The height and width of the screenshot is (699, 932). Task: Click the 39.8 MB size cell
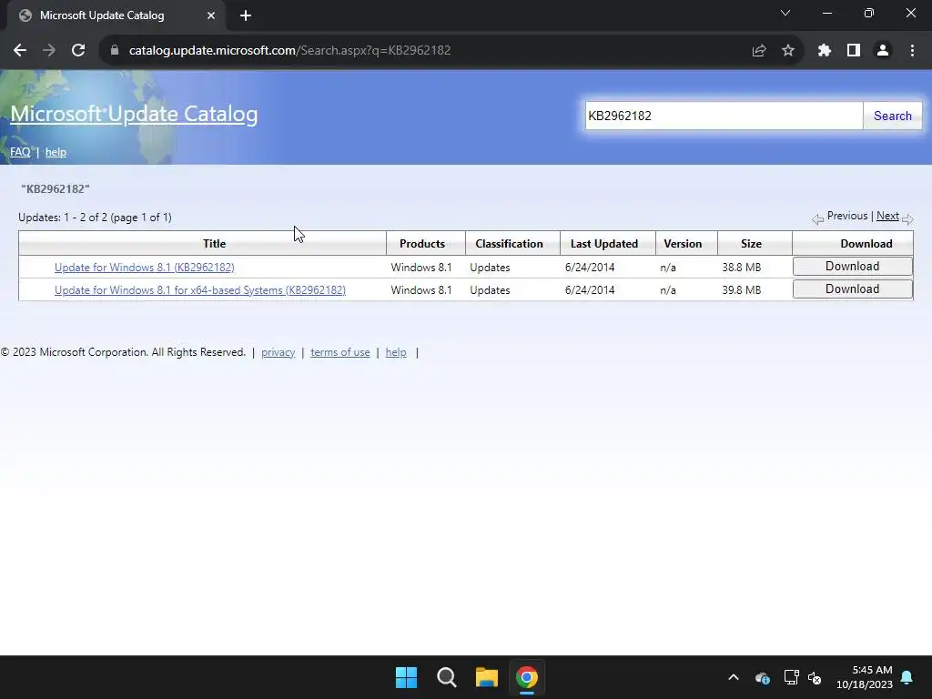tap(741, 290)
